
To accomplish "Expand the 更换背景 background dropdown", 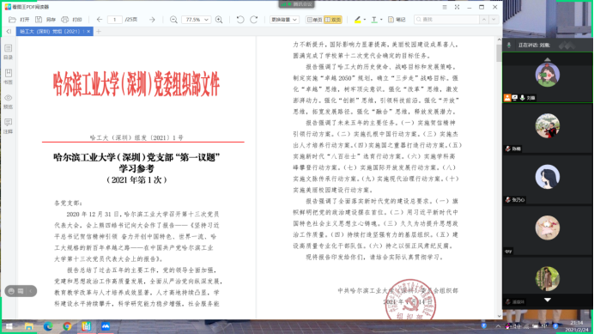I will coord(284,20).
